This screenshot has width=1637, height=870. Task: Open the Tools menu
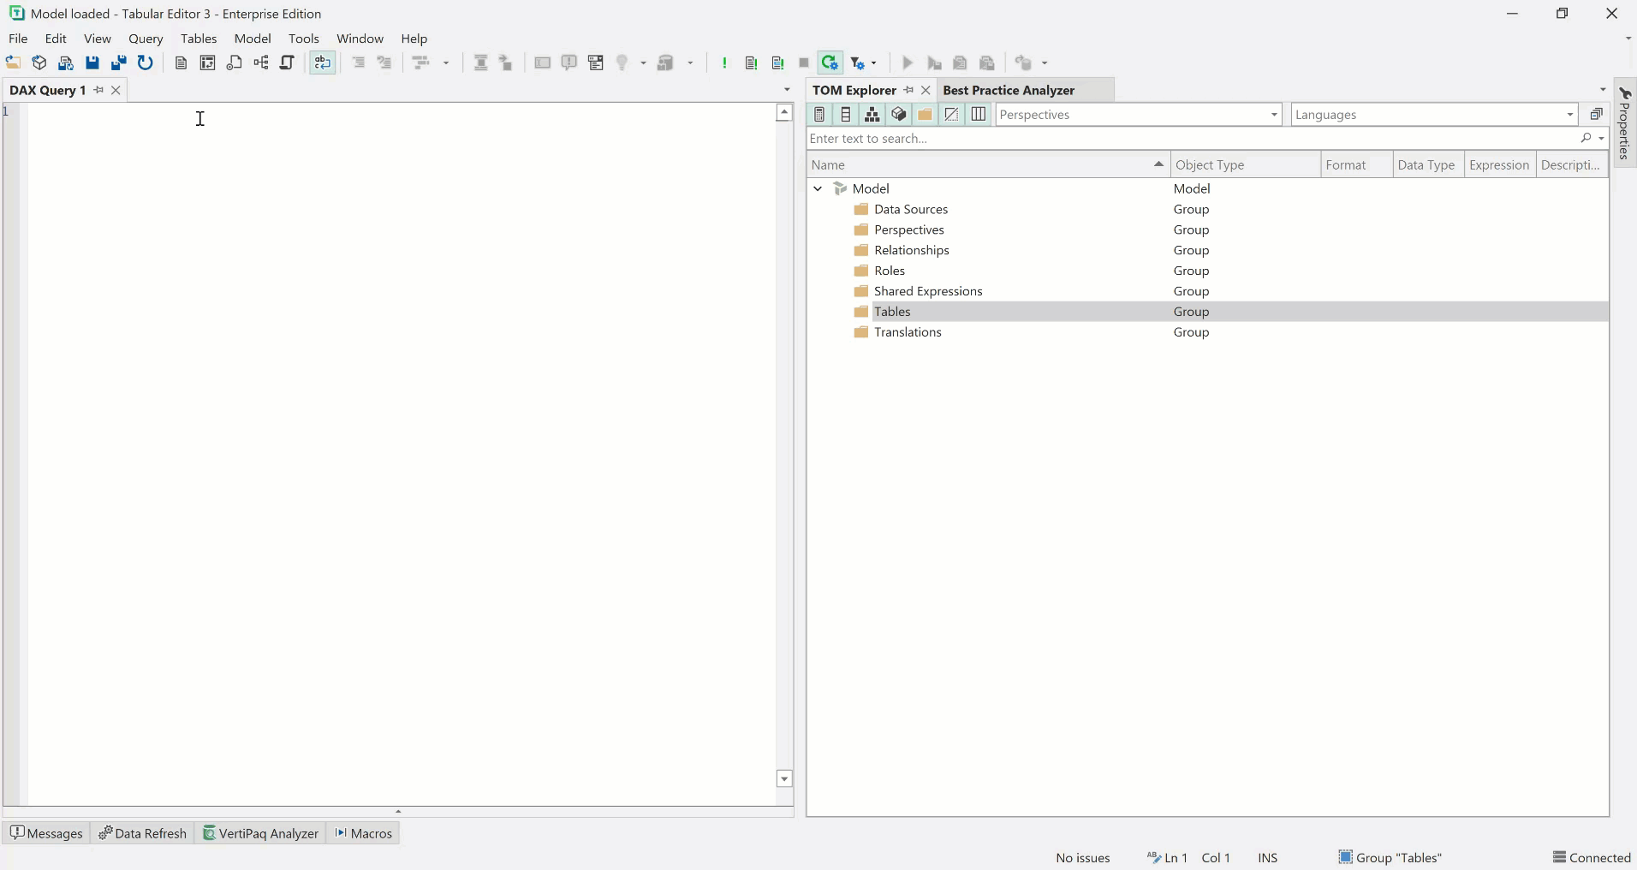[304, 39]
